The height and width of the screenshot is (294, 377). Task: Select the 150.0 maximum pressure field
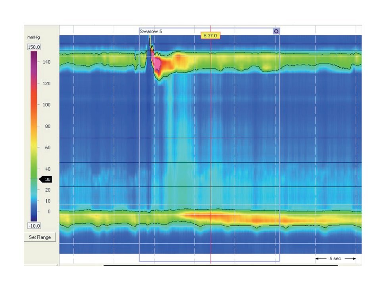click(x=34, y=47)
